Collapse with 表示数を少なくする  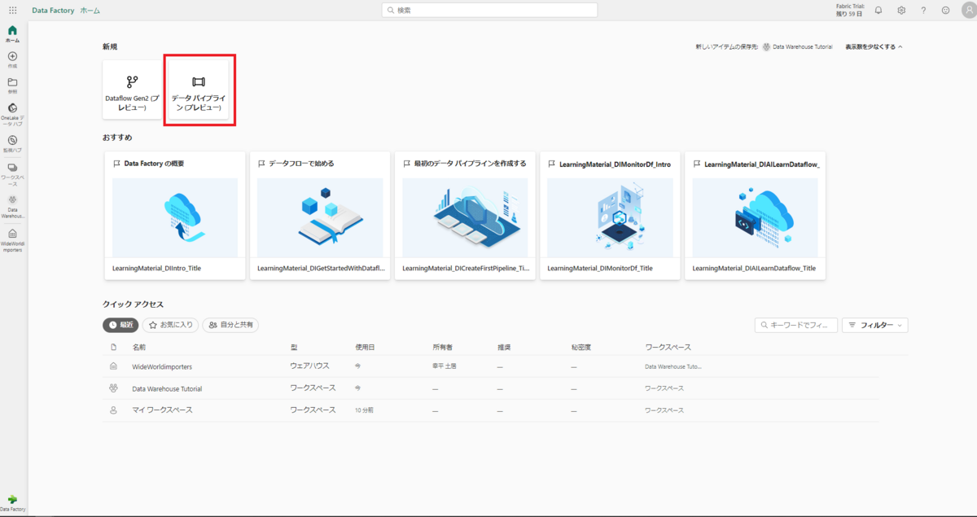click(x=874, y=47)
